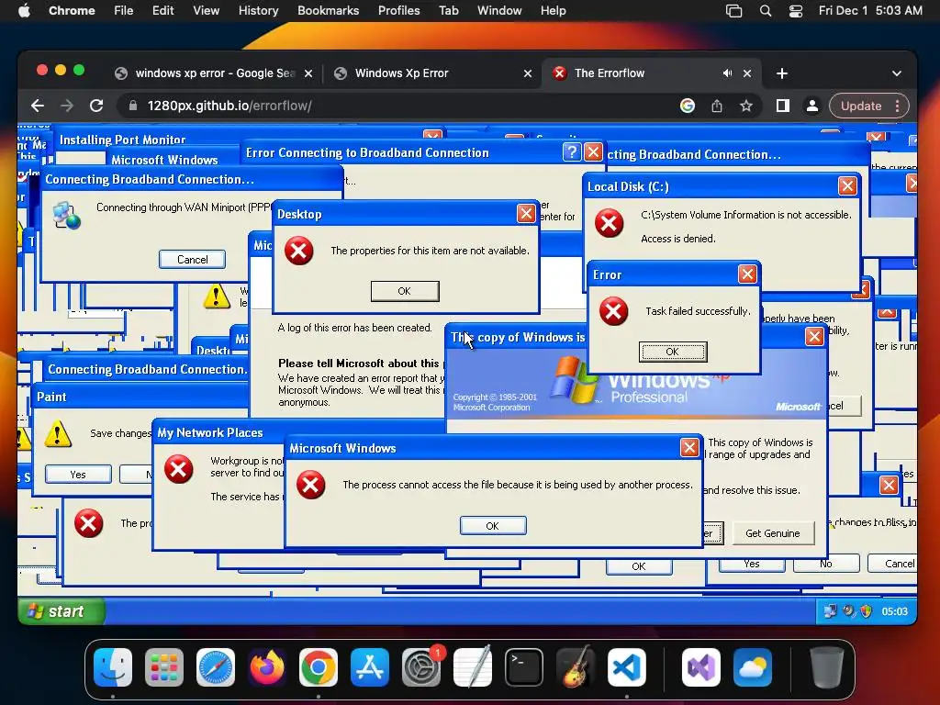The width and height of the screenshot is (940, 705).
Task: Toggle the Chrome side panel icon
Action: (782, 106)
